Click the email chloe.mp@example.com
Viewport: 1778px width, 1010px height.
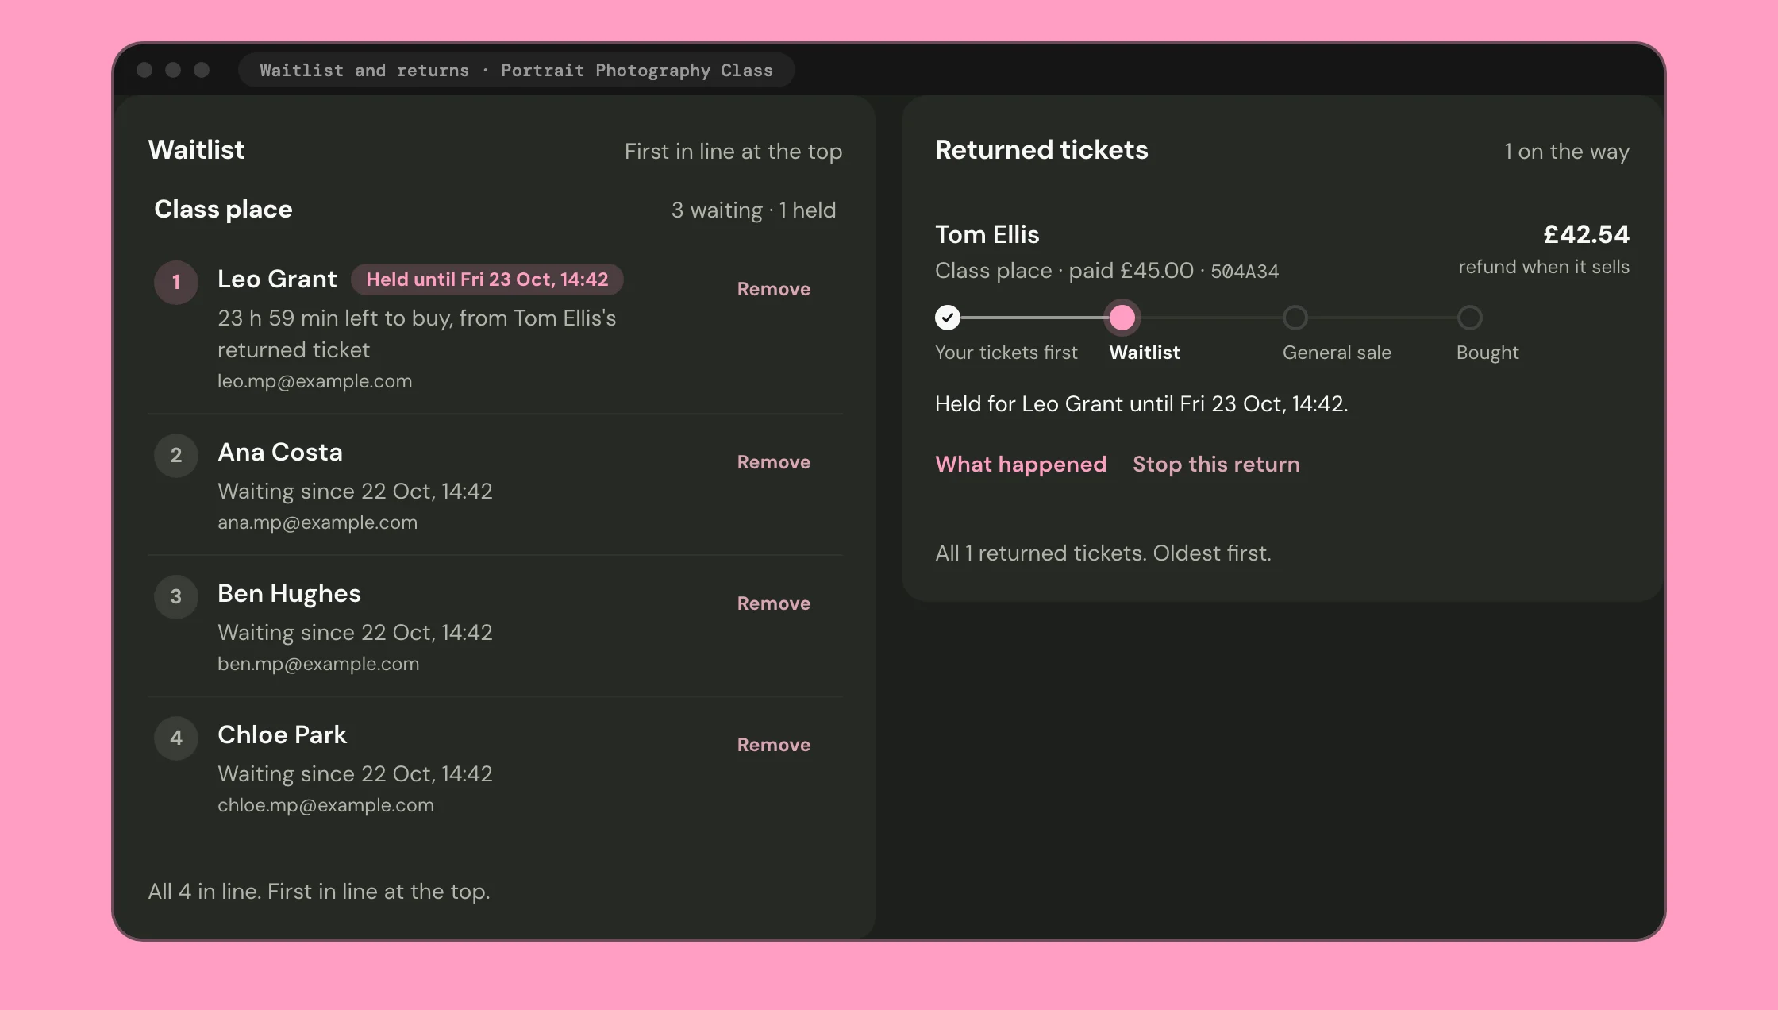pos(325,805)
